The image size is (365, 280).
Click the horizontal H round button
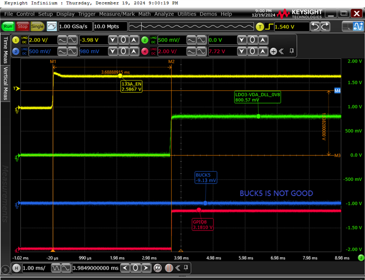point(16,268)
